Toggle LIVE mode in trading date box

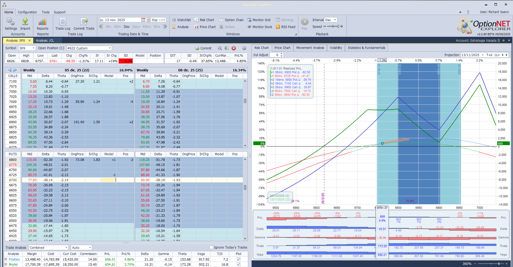pyautogui.click(x=162, y=20)
